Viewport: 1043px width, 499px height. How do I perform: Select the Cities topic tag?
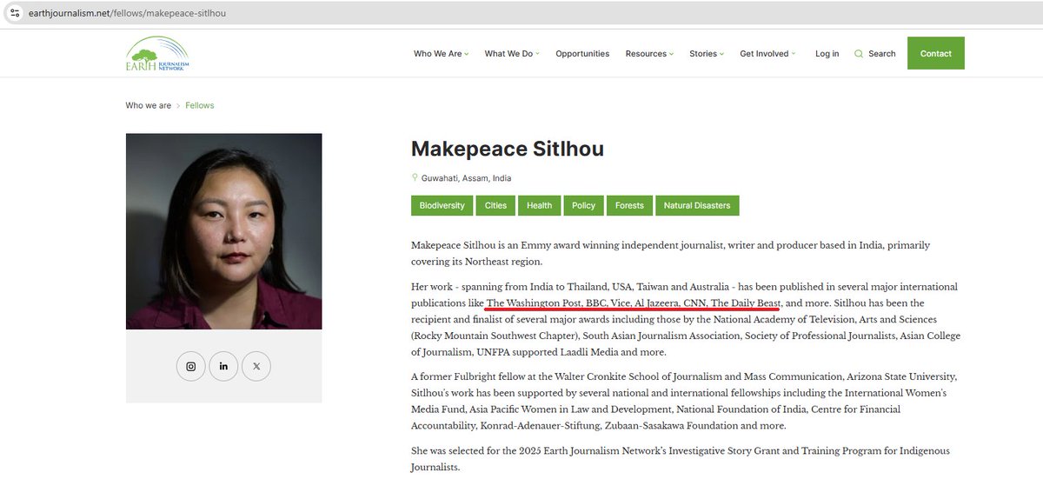496,205
